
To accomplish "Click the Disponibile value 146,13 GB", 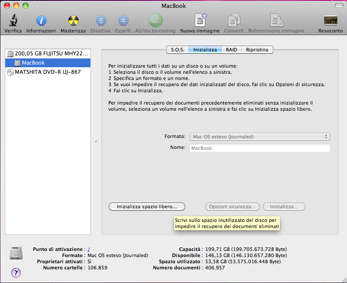I will tap(246, 255).
